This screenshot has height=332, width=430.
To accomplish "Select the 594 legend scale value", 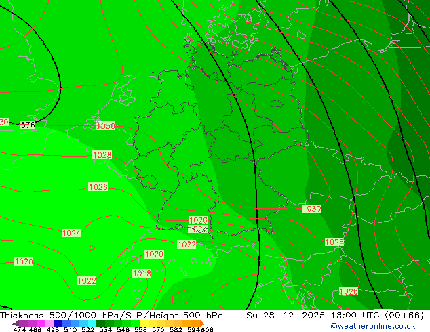I will [x=193, y=329].
